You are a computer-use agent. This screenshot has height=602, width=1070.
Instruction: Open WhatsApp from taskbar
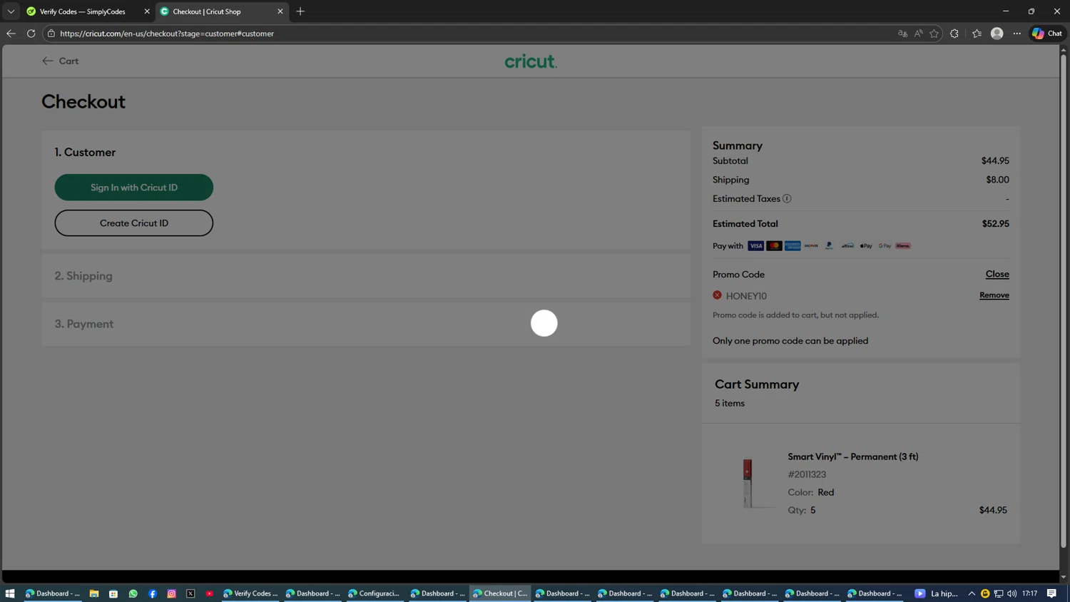[x=133, y=593]
